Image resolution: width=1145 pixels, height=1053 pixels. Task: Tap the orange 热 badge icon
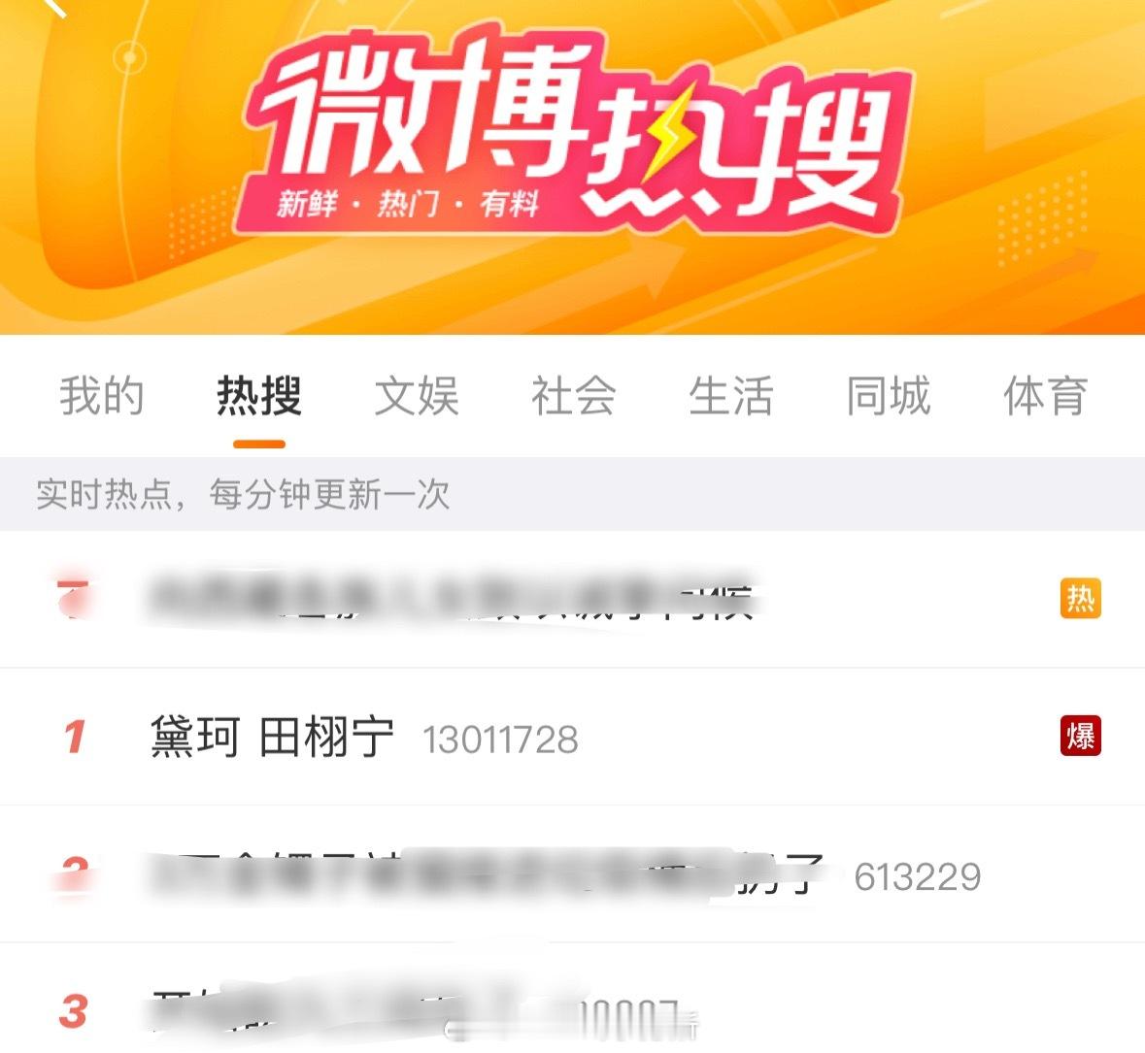point(1081,599)
